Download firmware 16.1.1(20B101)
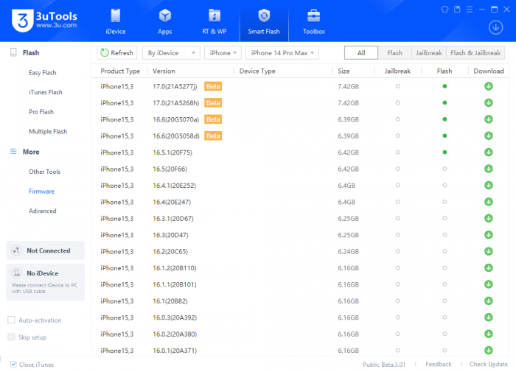The width and height of the screenshot is (516, 372). [488, 284]
